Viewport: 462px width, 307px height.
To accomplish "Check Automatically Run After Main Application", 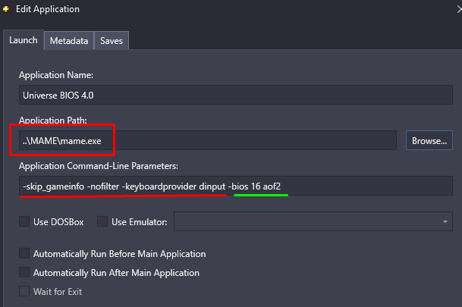I will pyautogui.click(x=24, y=272).
